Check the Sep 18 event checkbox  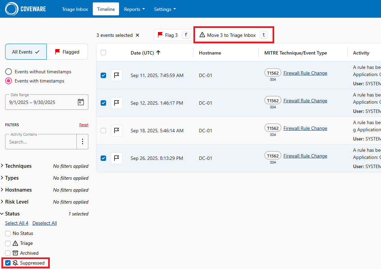coord(103,131)
